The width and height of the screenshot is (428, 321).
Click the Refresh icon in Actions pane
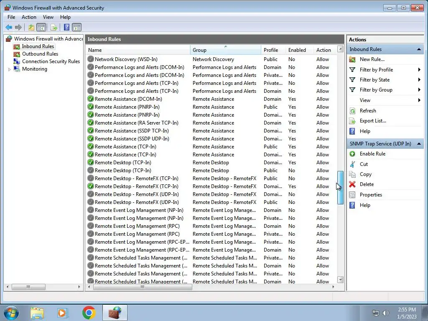pyautogui.click(x=352, y=110)
